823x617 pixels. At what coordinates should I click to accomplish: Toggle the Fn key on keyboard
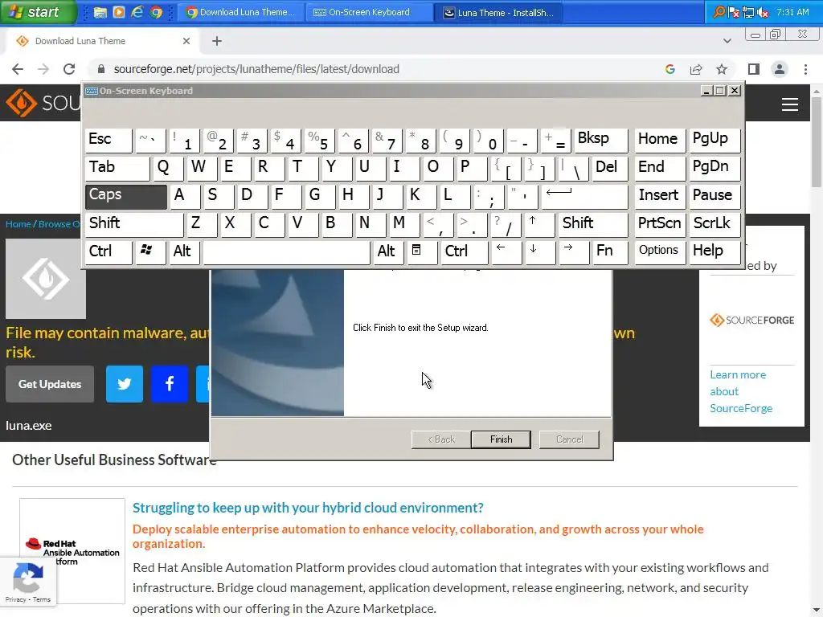click(610, 252)
